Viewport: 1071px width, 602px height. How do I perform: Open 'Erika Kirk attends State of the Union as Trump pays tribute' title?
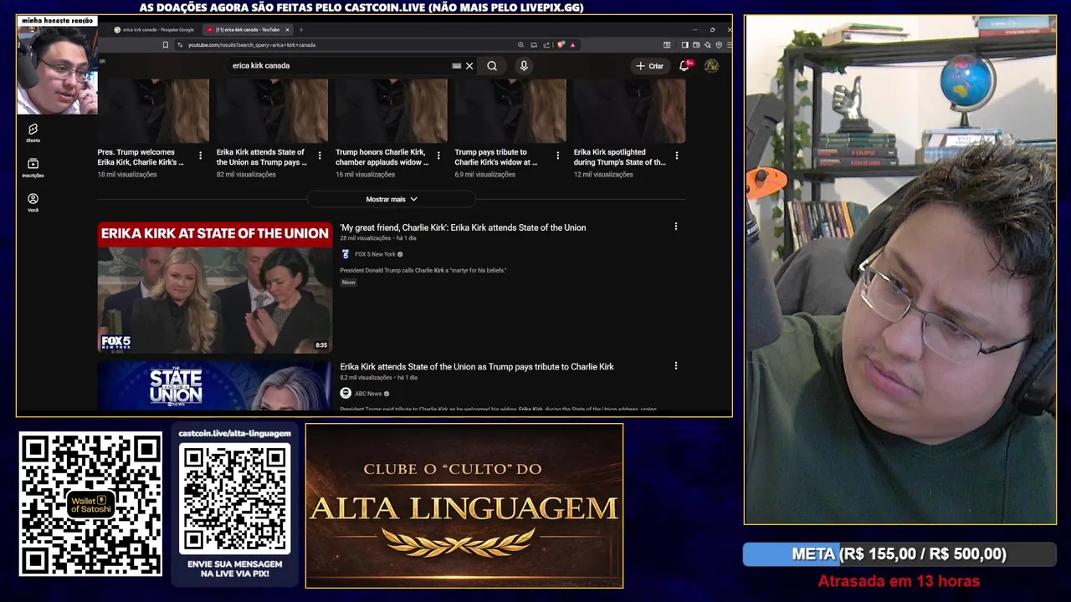477,366
